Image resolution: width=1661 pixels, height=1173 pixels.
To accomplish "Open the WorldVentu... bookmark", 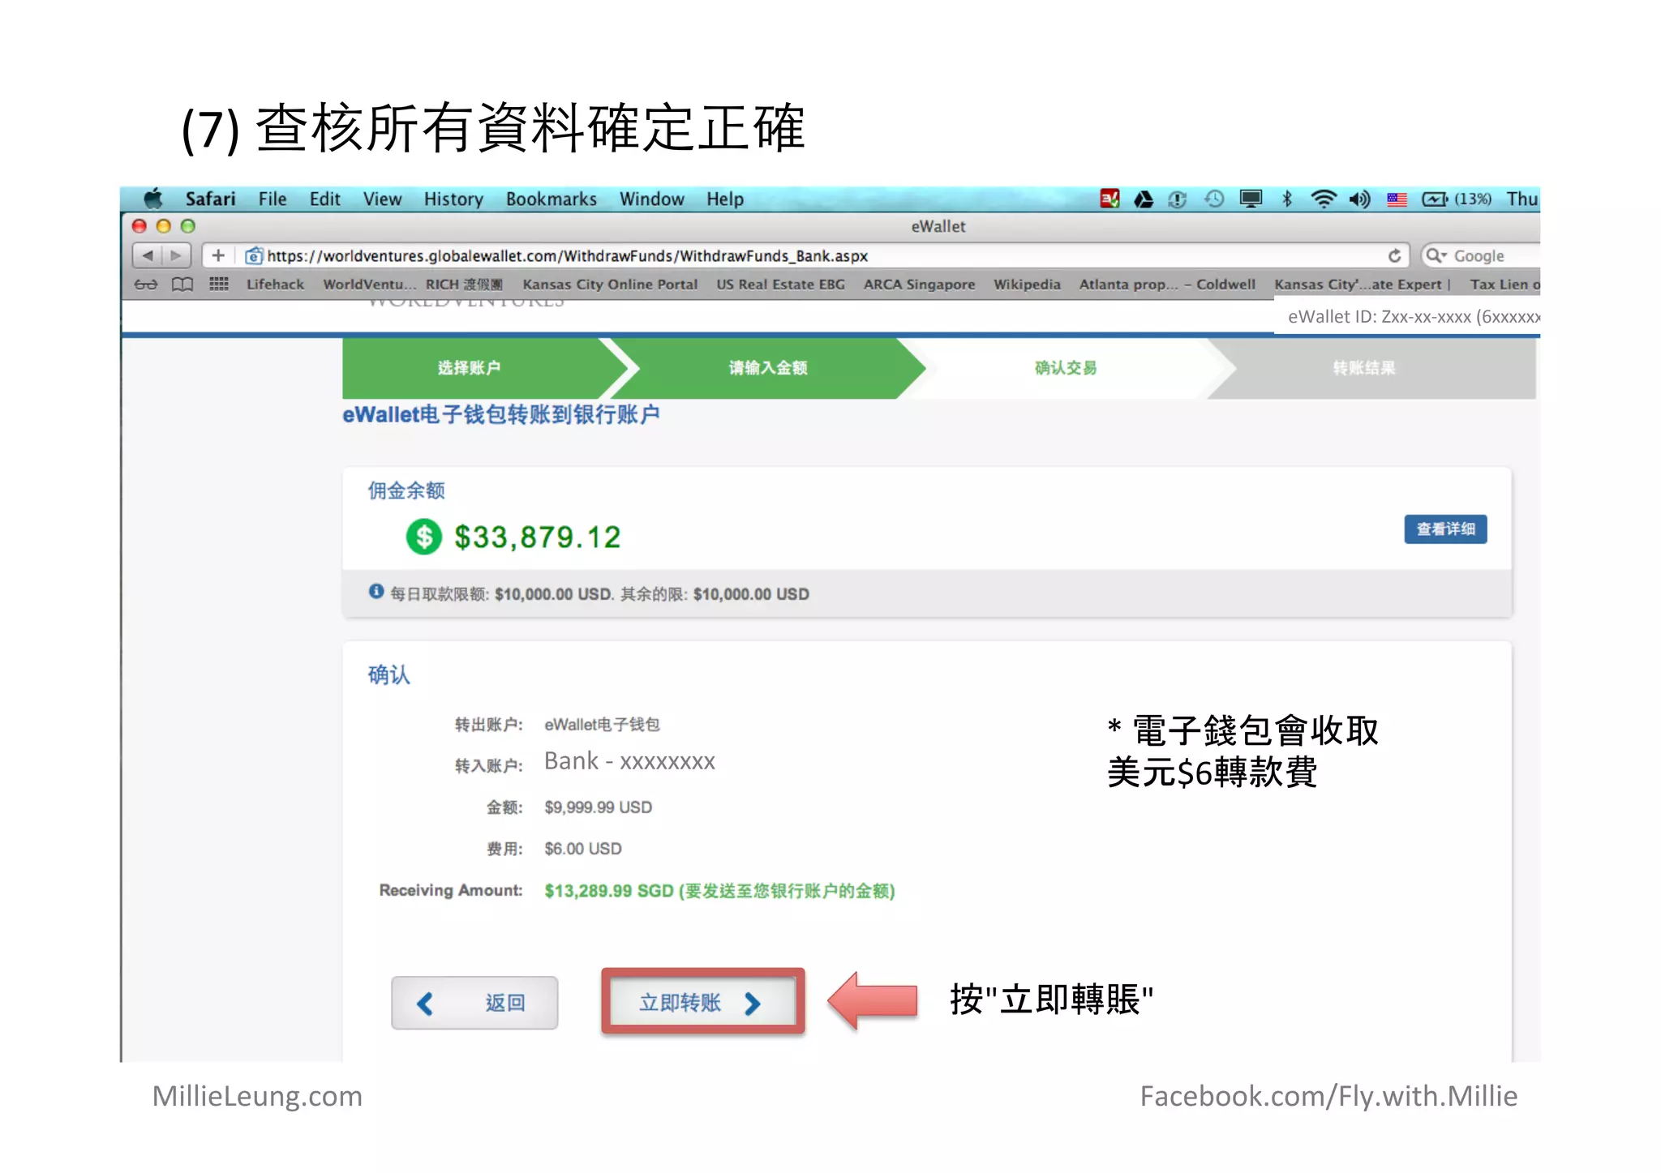I will [369, 285].
